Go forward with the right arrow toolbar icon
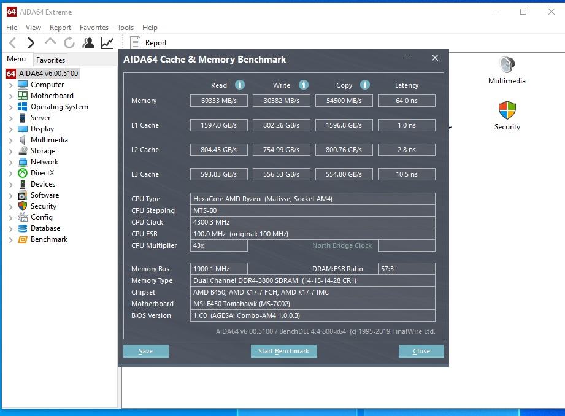Screen dimensions: 565x416 pos(31,43)
